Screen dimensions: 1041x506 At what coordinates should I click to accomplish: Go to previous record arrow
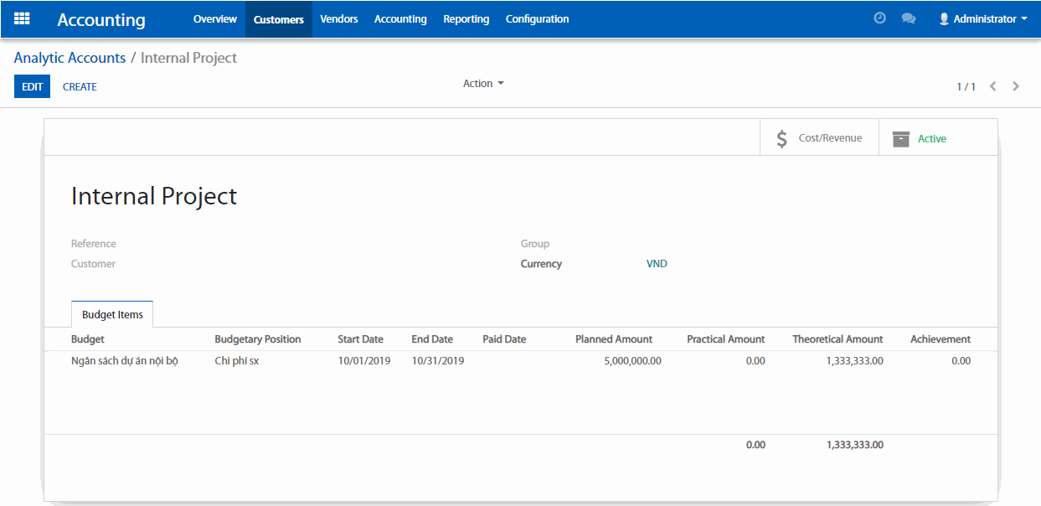[992, 86]
